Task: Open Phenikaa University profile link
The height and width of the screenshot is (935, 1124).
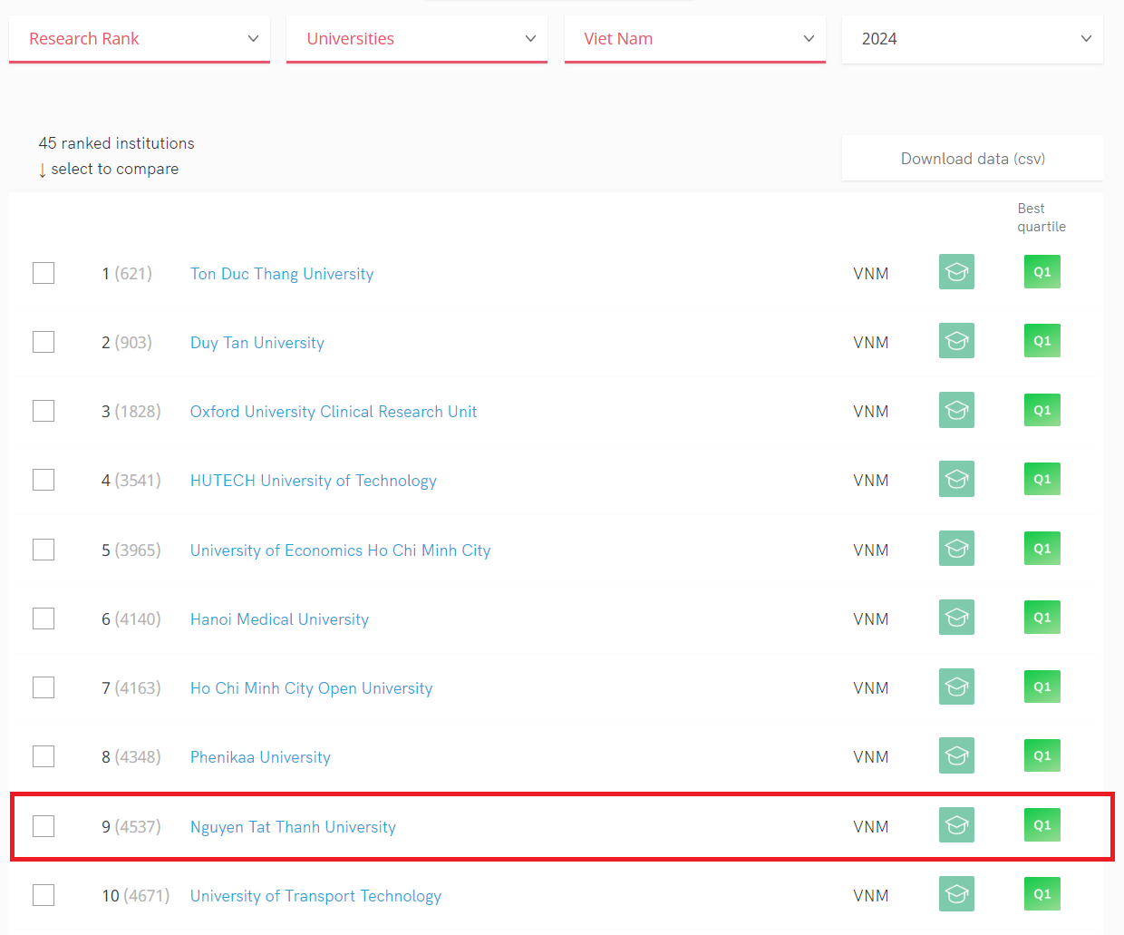Action: [260, 757]
